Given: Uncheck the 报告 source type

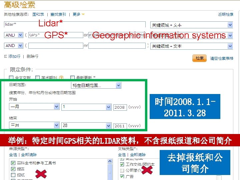Looking at the screenshot, I should (x=13, y=169).
